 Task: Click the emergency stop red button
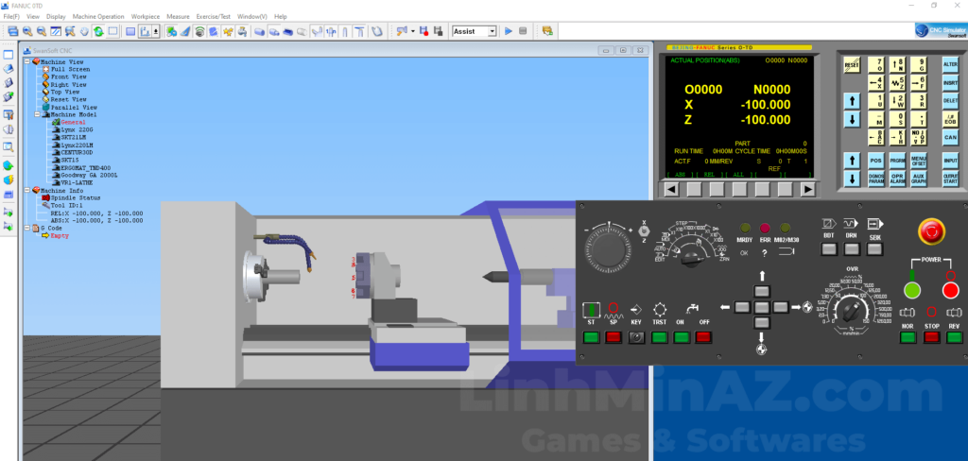pos(931,231)
